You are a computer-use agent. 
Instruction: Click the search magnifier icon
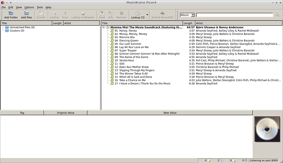click(x=277, y=15)
